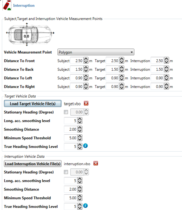Open the Vehicle Measurement Point Polygon dropdown
The height and width of the screenshot is (210, 182).
coord(96,52)
